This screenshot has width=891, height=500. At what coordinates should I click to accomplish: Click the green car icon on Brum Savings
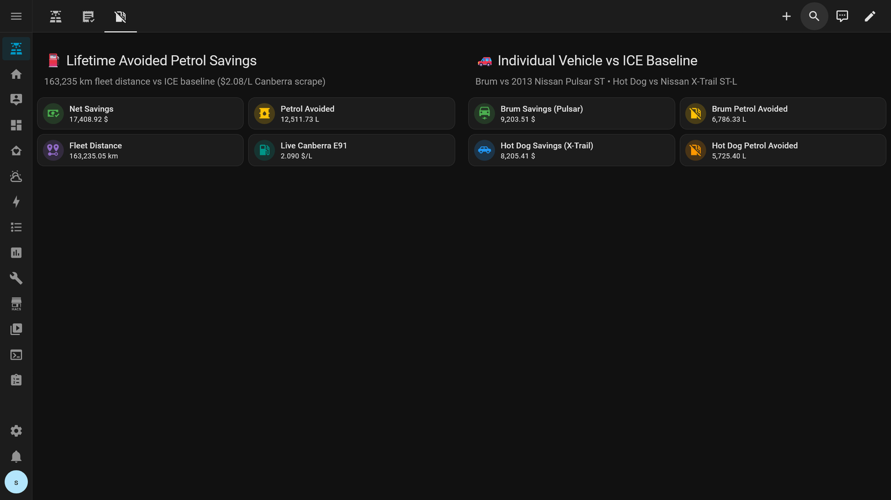(484, 114)
